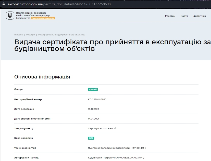
Task: Open the Реєстри menu item
Action: pos(170,16)
